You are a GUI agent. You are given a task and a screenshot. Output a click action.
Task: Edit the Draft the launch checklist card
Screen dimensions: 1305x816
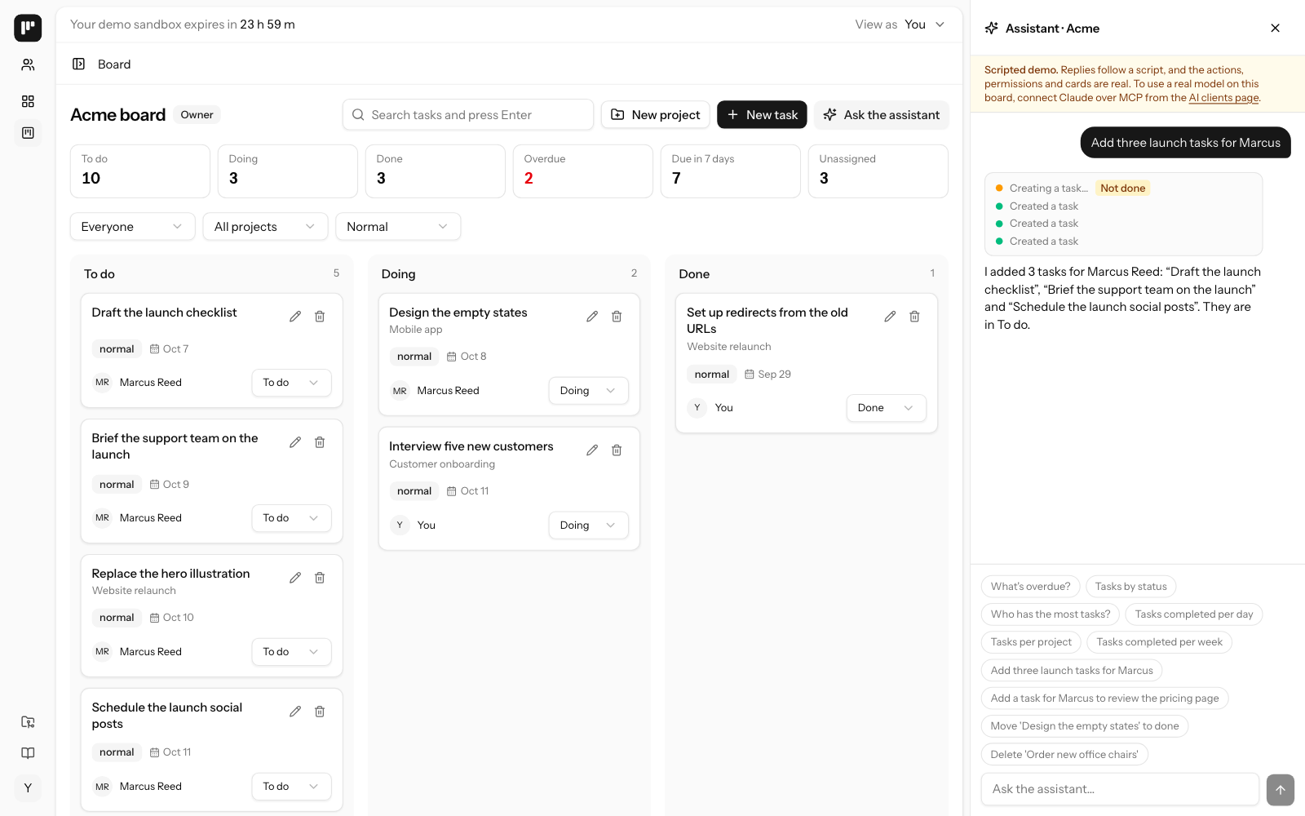[x=295, y=317]
